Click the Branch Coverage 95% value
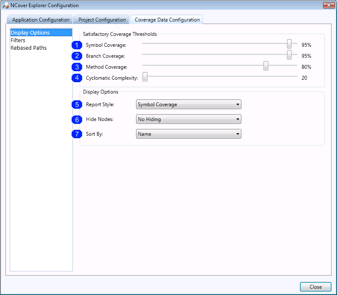Viewport: 337px width, 295px height. click(306, 56)
